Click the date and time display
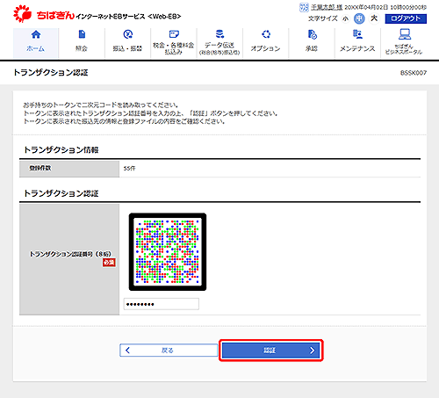This screenshot has height=398, width=439. pyautogui.click(x=385, y=7)
